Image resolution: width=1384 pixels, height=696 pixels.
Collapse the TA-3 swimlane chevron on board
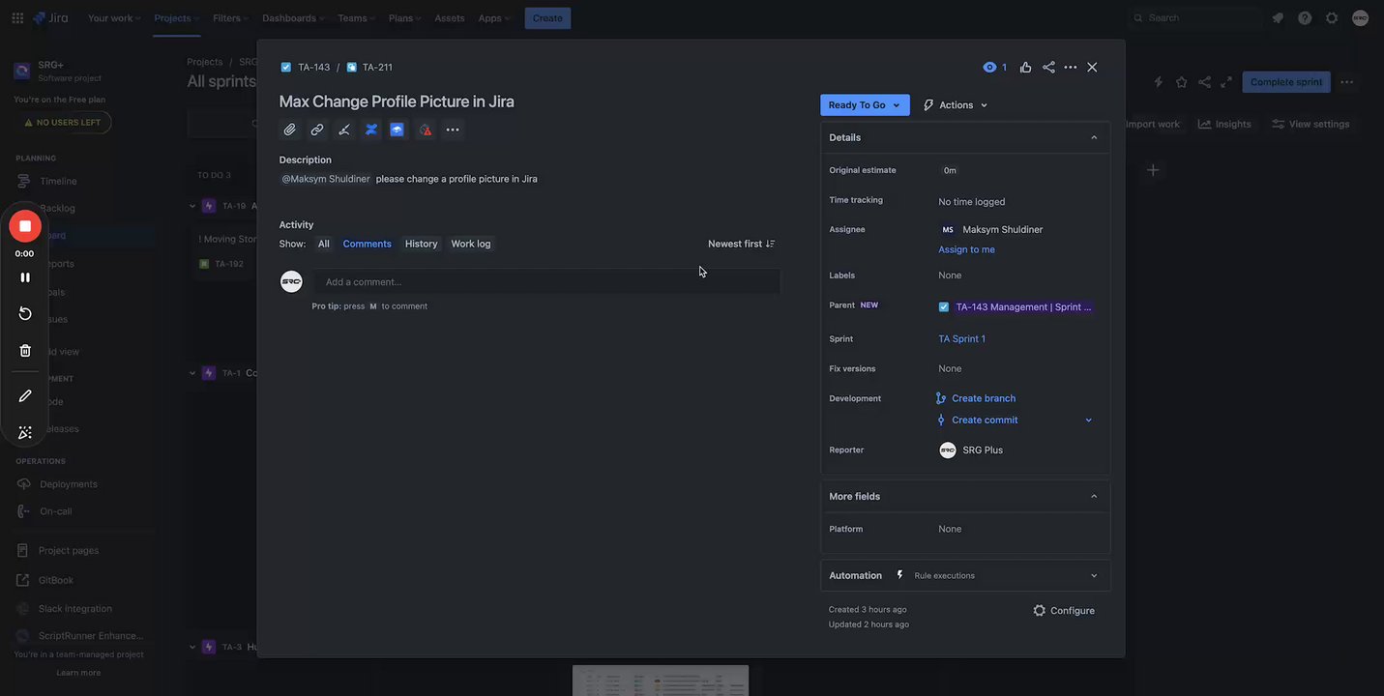point(191,647)
